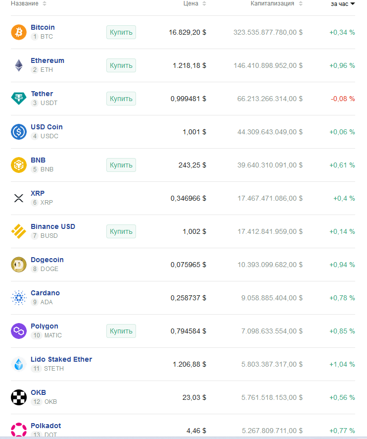The height and width of the screenshot is (439, 367).
Task: Open the 'за час' period dropdown
Action: (343, 4)
